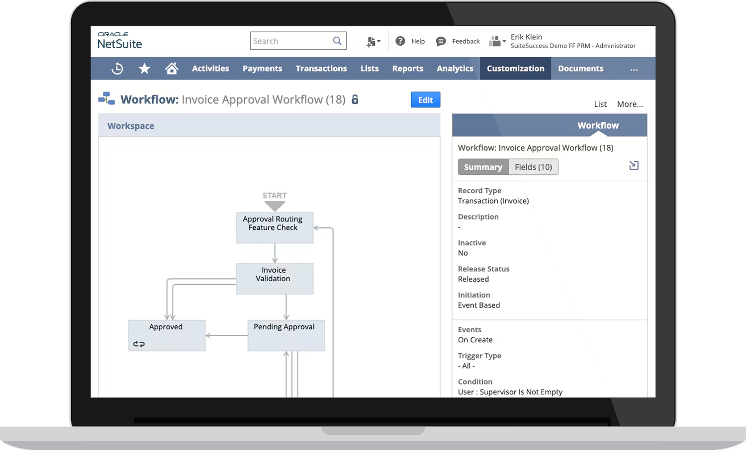Go to the home icon

[x=172, y=68]
